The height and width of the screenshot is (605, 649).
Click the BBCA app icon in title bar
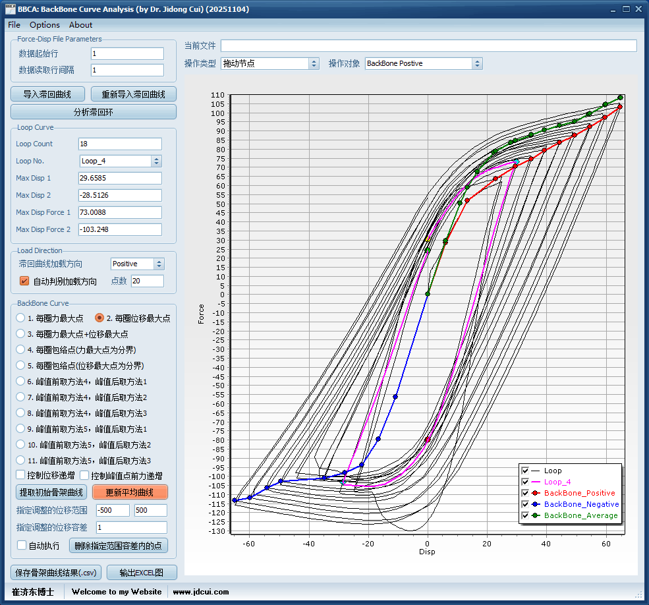click(10, 9)
